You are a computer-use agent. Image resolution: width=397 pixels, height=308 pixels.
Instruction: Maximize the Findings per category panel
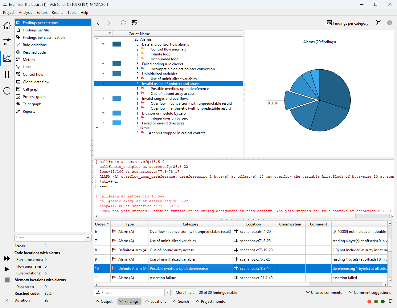[379, 23]
